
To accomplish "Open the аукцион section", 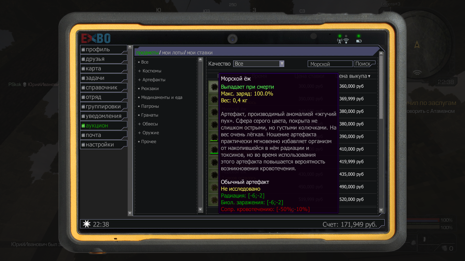I will [x=103, y=125].
